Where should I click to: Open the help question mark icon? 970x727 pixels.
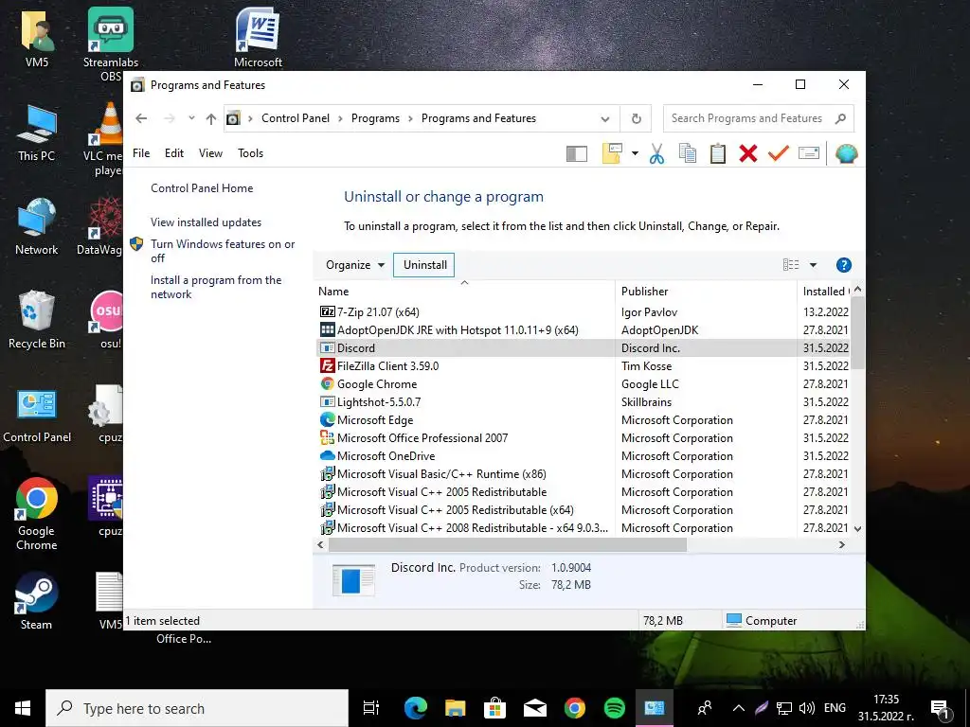[x=843, y=265]
